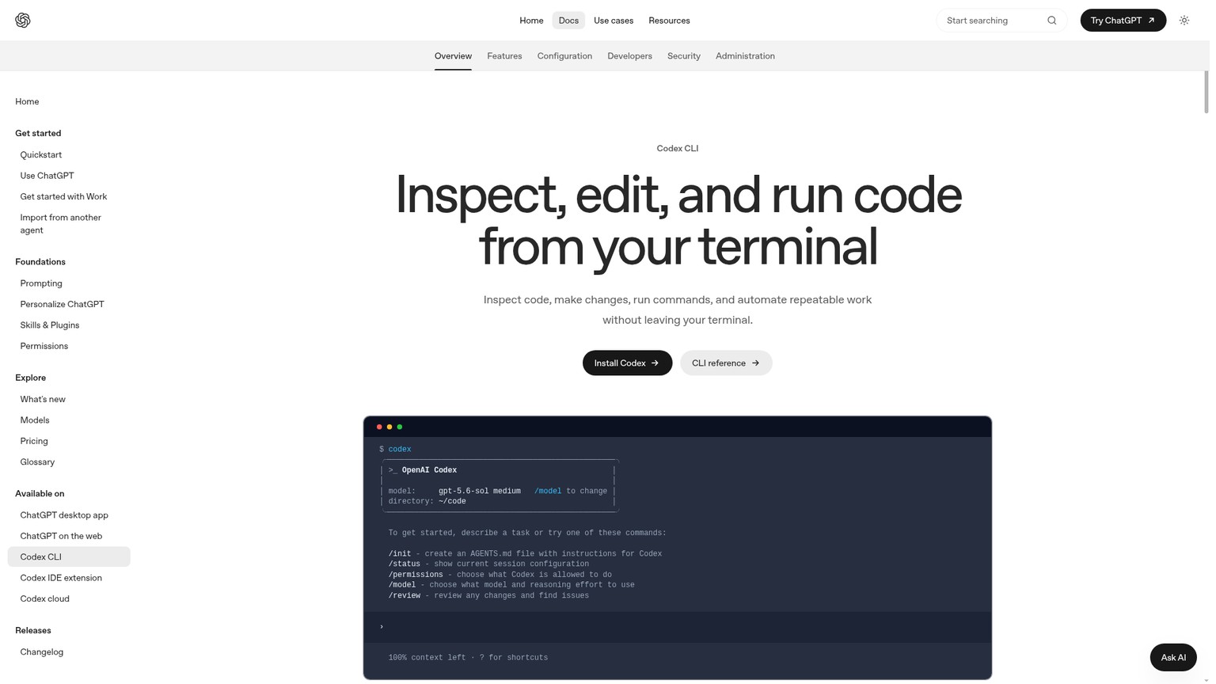Click the yellow dot in terminal window
This screenshot has height=684, width=1216.
[389, 427]
